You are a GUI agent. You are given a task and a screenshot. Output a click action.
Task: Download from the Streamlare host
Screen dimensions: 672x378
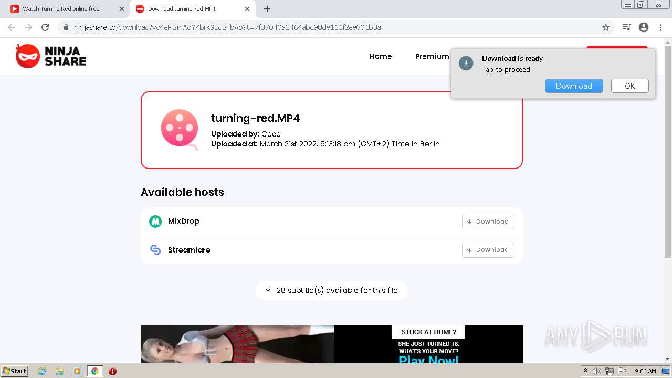(x=488, y=250)
